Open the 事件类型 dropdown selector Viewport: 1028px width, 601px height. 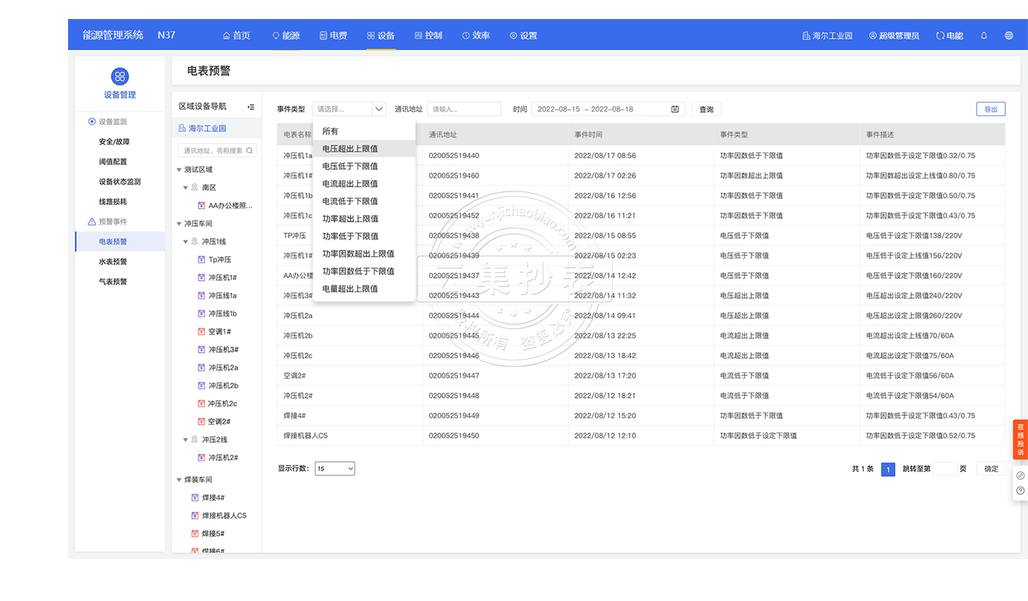(x=349, y=109)
